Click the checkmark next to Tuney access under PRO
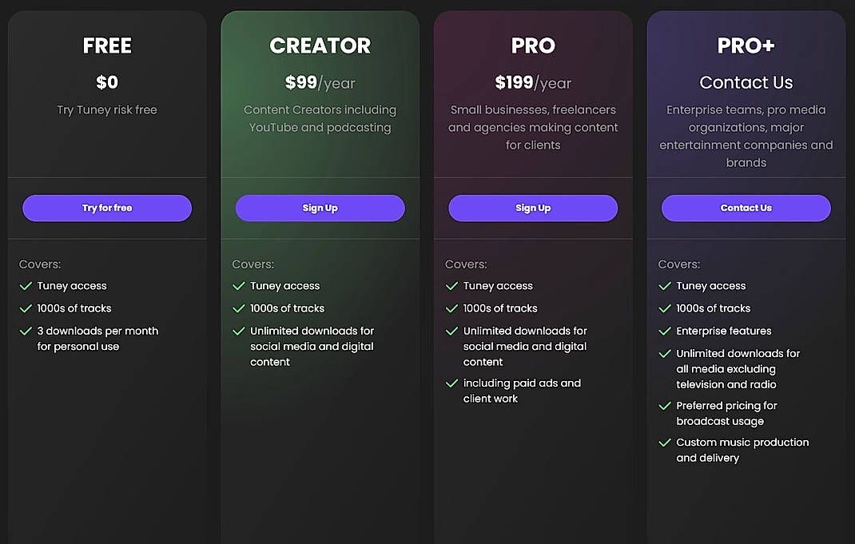The height and width of the screenshot is (544, 855). click(451, 285)
